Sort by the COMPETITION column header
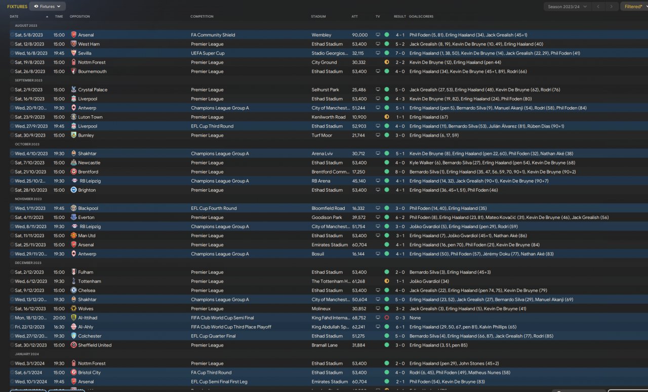 (202, 17)
